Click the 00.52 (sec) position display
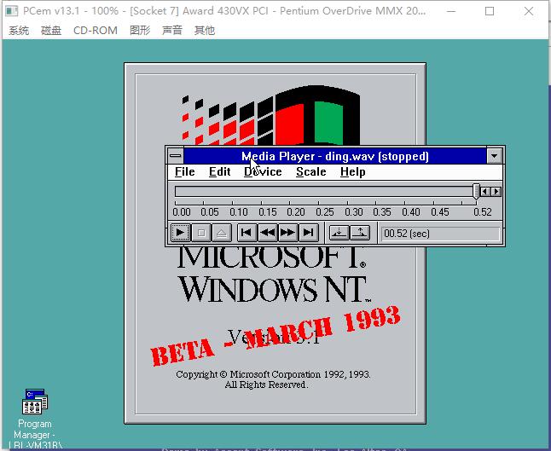 click(x=440, y=234)
